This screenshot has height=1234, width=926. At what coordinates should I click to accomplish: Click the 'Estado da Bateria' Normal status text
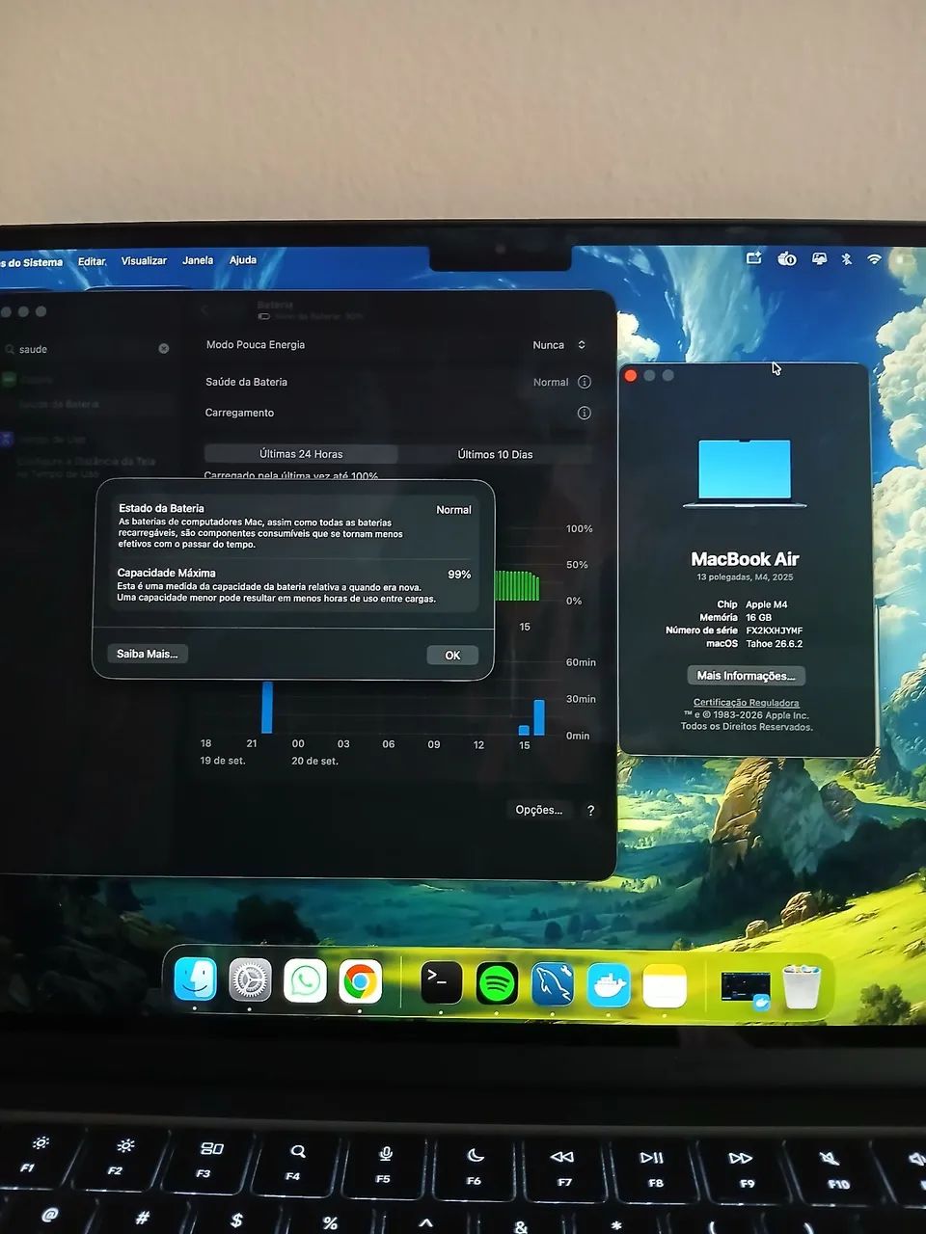pos(453,510)
